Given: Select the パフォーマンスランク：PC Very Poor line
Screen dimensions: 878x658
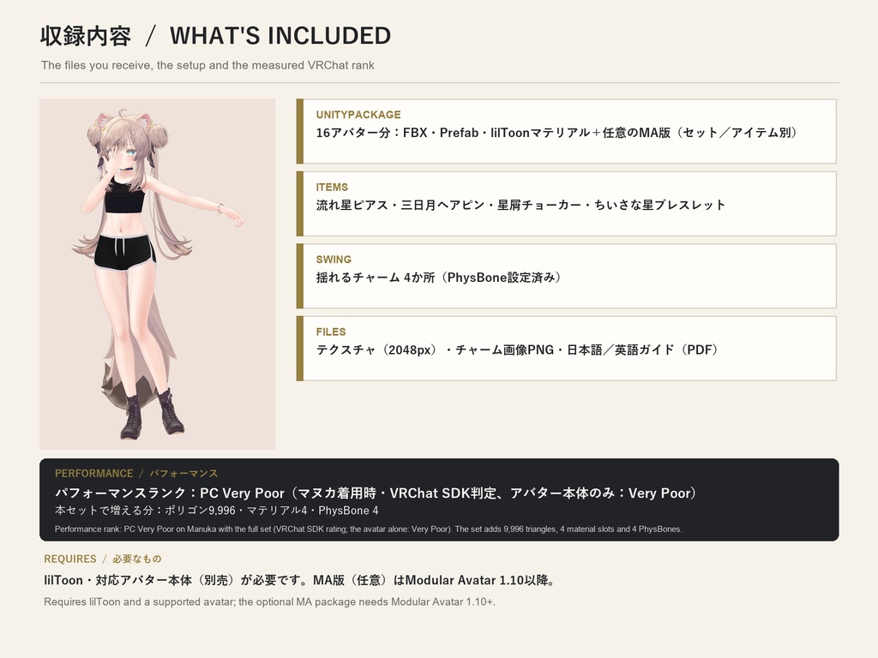Looking at the screenshot, I should (376, 493).
